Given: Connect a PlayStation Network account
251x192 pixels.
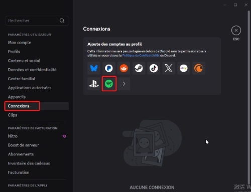Looking at the screenshot, I should pos(94,84).
